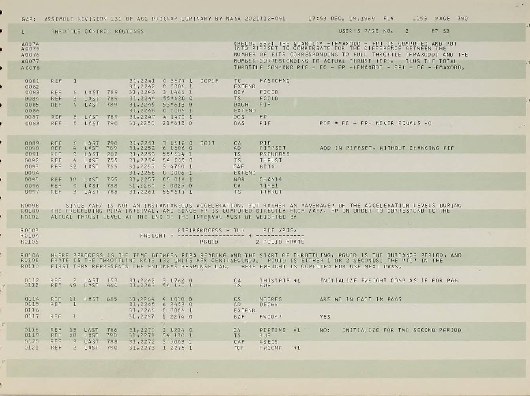Image resolution: width=530 pixels, height=396 pixels.
Task: Click the word 'LUMINARY' in header
Action: coord(196,19)
